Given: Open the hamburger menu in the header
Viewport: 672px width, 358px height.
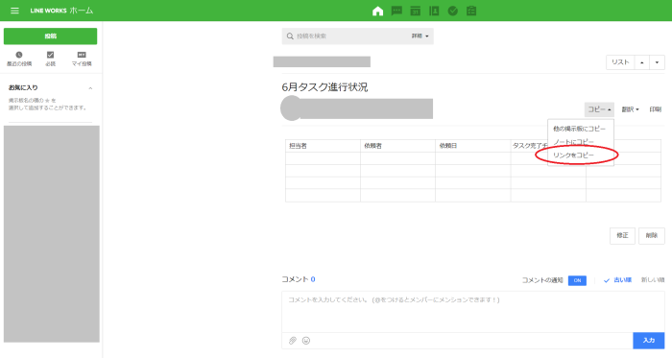Looking at the screenshot, I should 14,11.
